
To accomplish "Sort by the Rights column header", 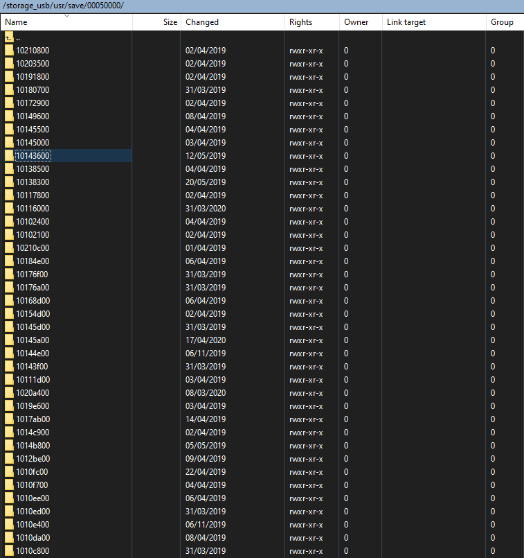I will click(x=312, y=22).
